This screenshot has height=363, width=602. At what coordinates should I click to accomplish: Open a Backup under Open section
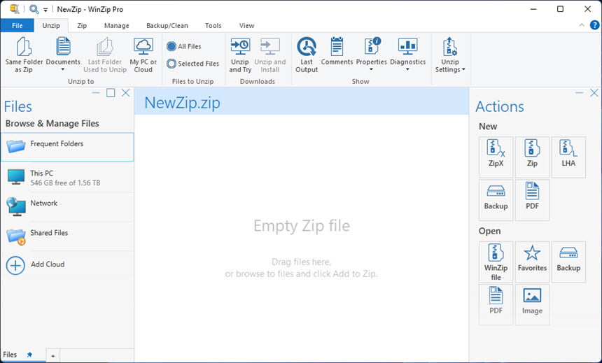pos(568,262)
